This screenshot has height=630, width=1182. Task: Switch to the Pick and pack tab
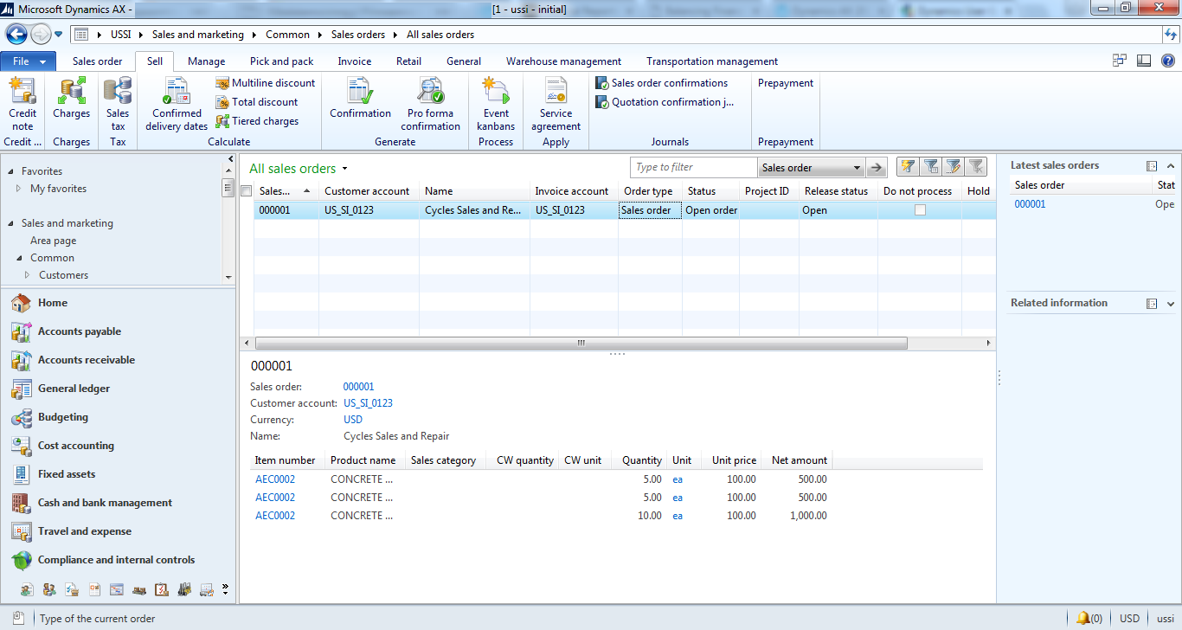coord(281,61)
